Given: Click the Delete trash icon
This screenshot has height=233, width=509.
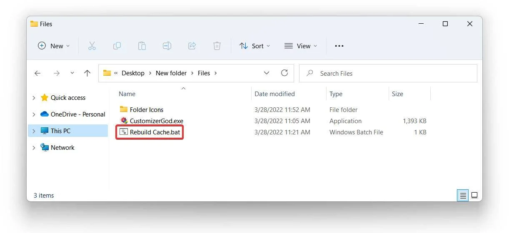Looking at the screenshot, I should pos(217,46).
